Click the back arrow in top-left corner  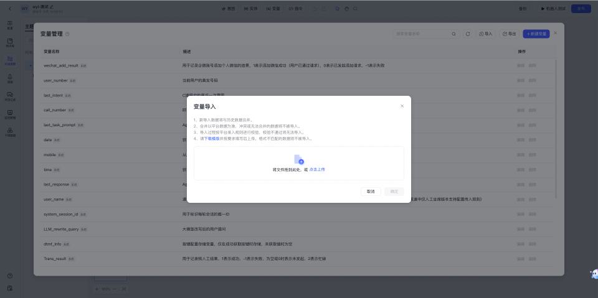tap(10, 9)
